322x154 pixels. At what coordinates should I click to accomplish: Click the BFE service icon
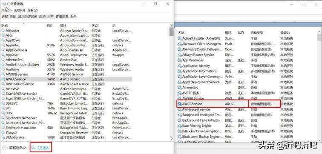(x=3, y=108)
